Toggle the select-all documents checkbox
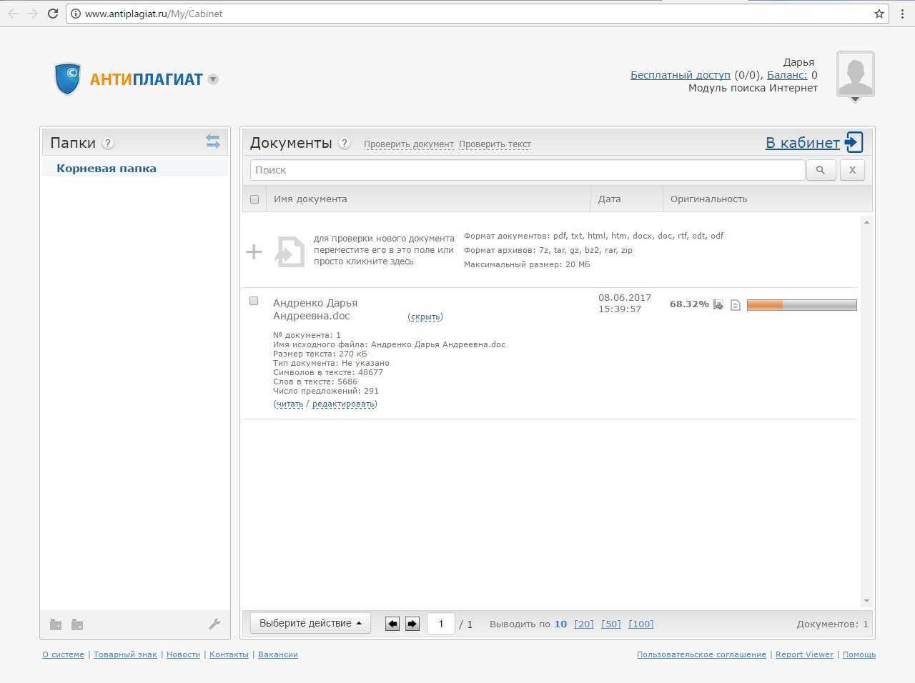The width and height of the screenshot is (915, 683). click(254, 199)
